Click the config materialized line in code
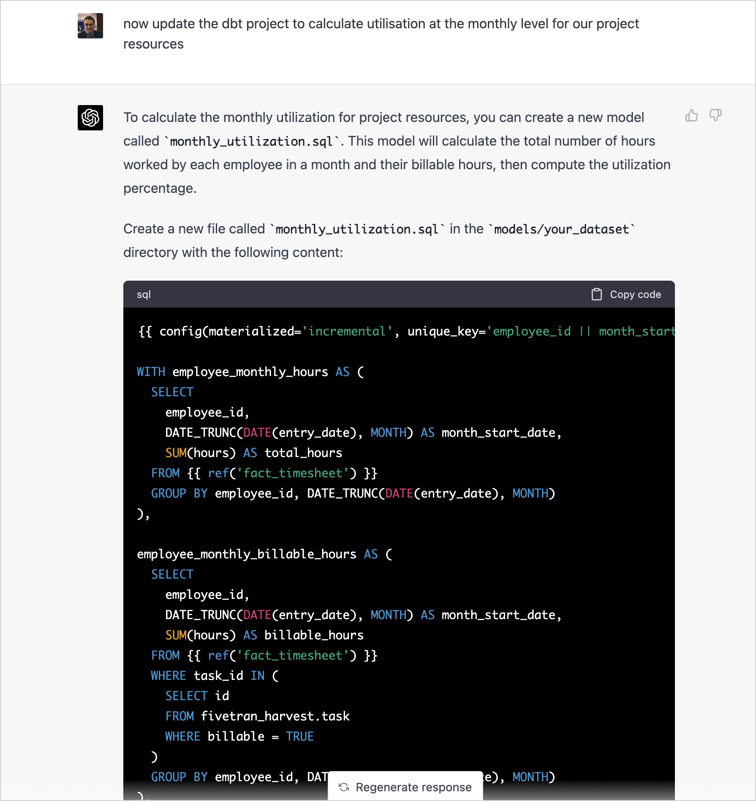The image size is (756, 801). (x=405, y=331)
